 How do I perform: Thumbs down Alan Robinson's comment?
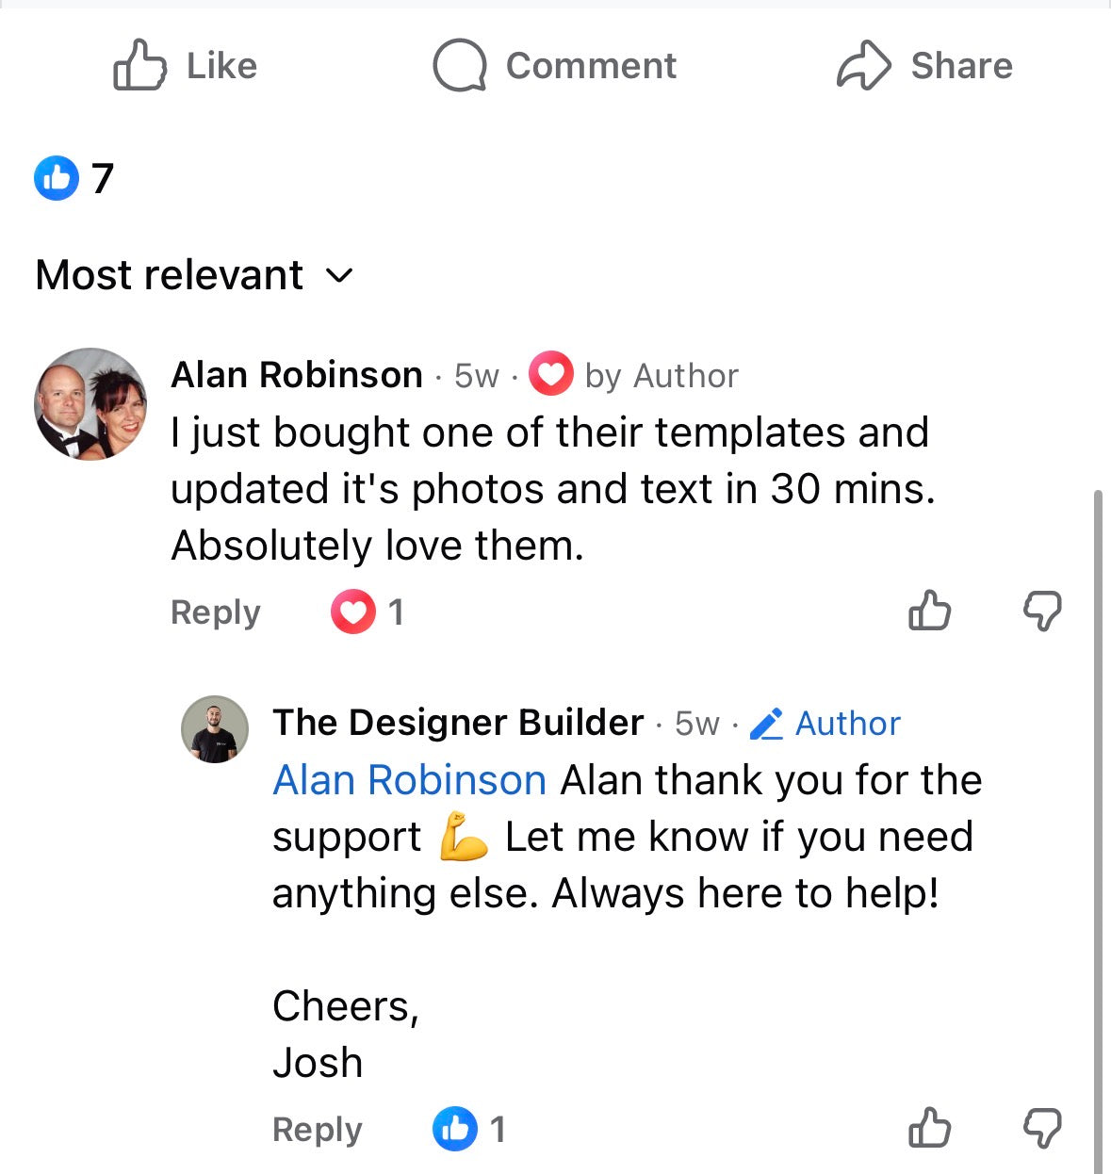click(1042, 611)
